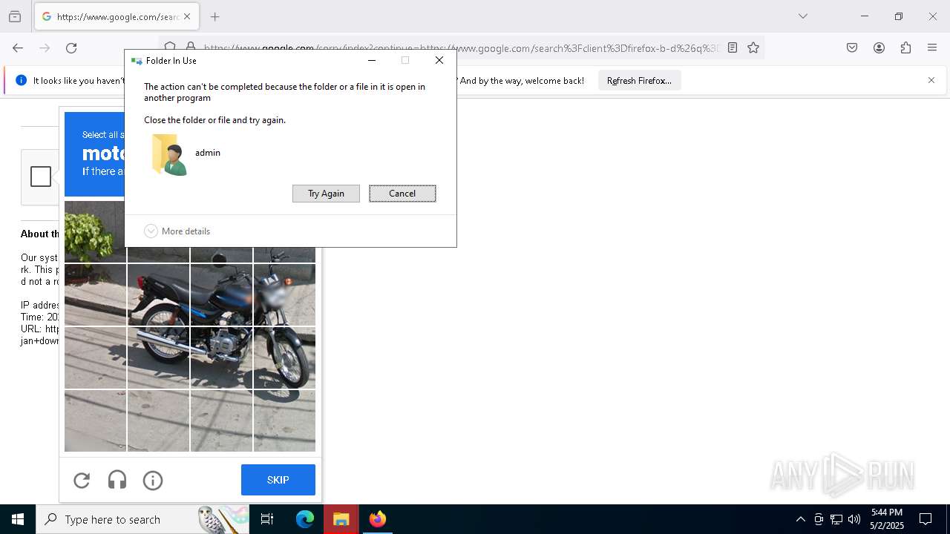Open a new Firefox tab
The image size is (950, 534).
[215, 16]
